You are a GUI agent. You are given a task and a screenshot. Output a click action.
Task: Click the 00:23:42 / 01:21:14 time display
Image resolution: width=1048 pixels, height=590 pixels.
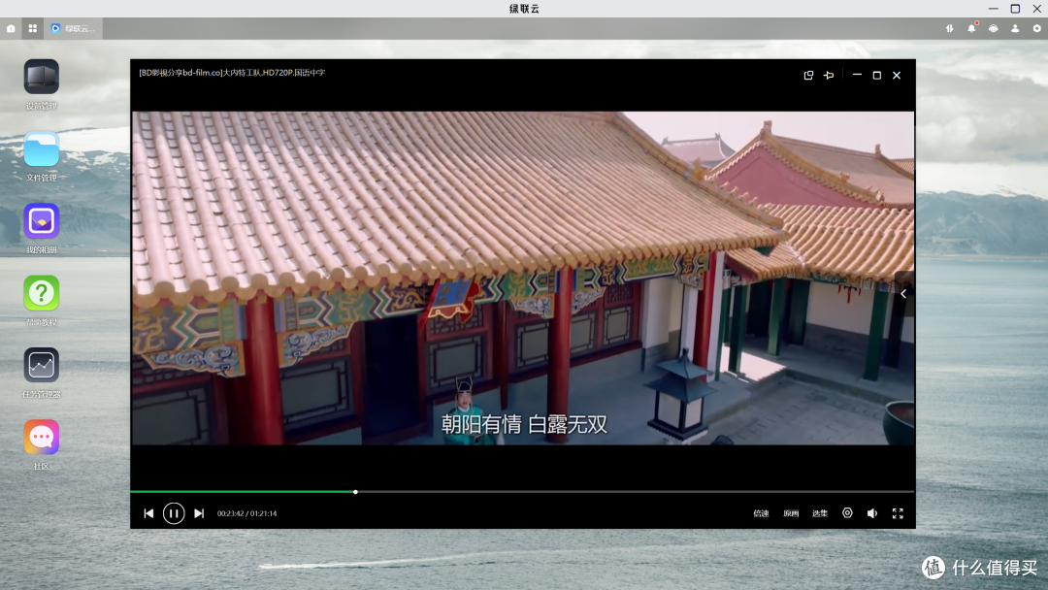pyautogui.click(x=246, y=513)
